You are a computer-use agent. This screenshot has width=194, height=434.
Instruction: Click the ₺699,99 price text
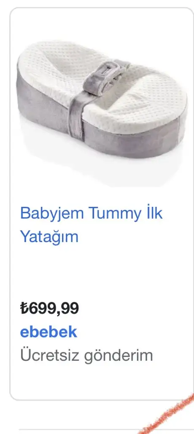(50, 309)
